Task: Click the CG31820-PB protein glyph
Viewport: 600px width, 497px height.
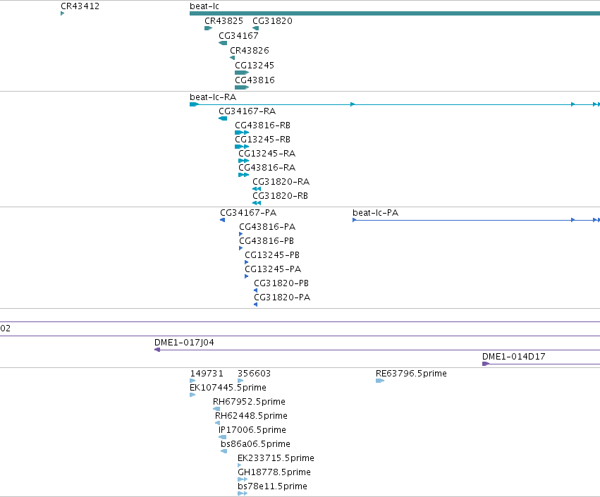Action: pyautogui.click(x=256, y=290)
